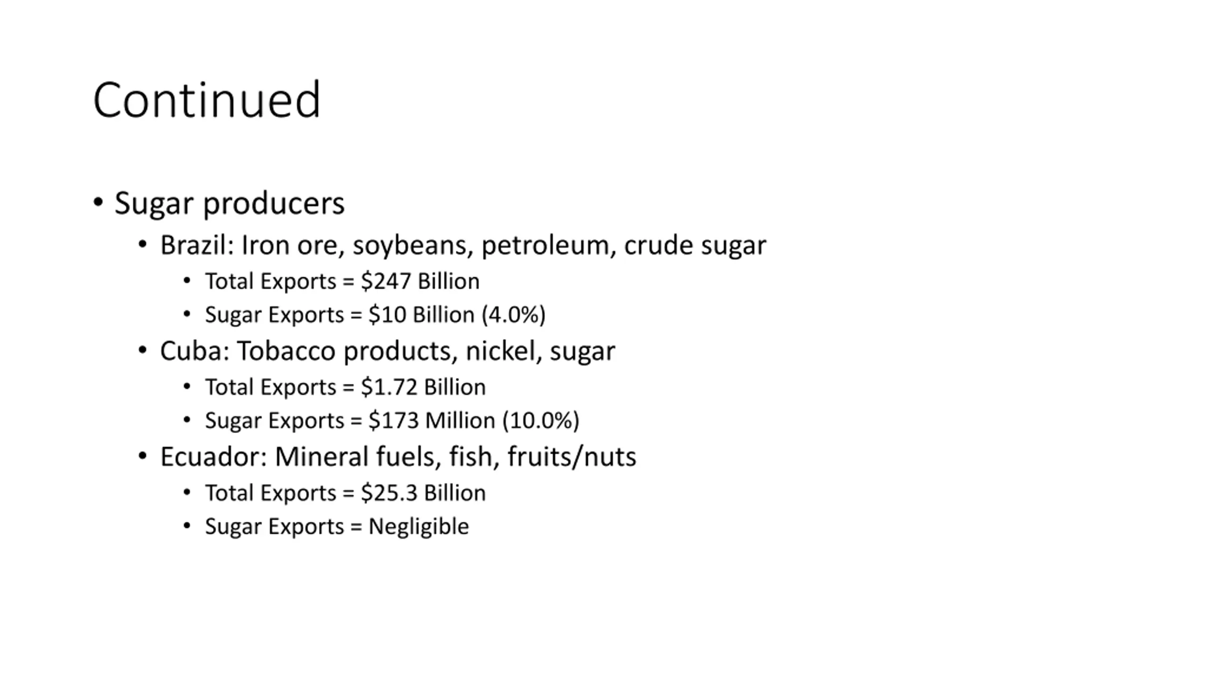The height and width of the screenshot is (679, 1207).
Task: Click the Brazil exports list line
Action: pos(463,246)
